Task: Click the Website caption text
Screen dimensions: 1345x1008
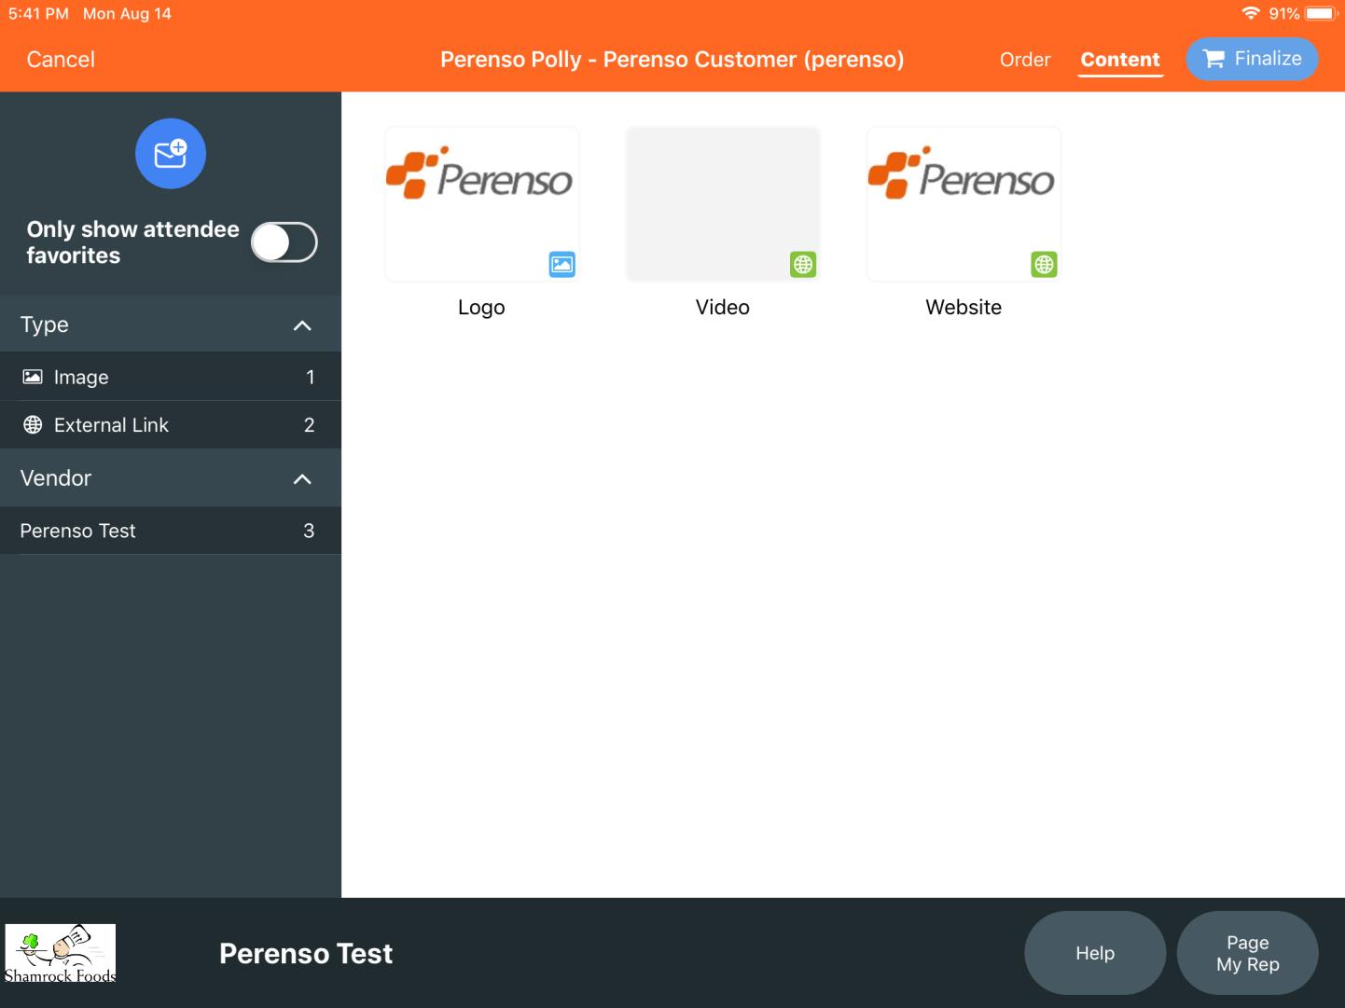Action: [964, 308]
